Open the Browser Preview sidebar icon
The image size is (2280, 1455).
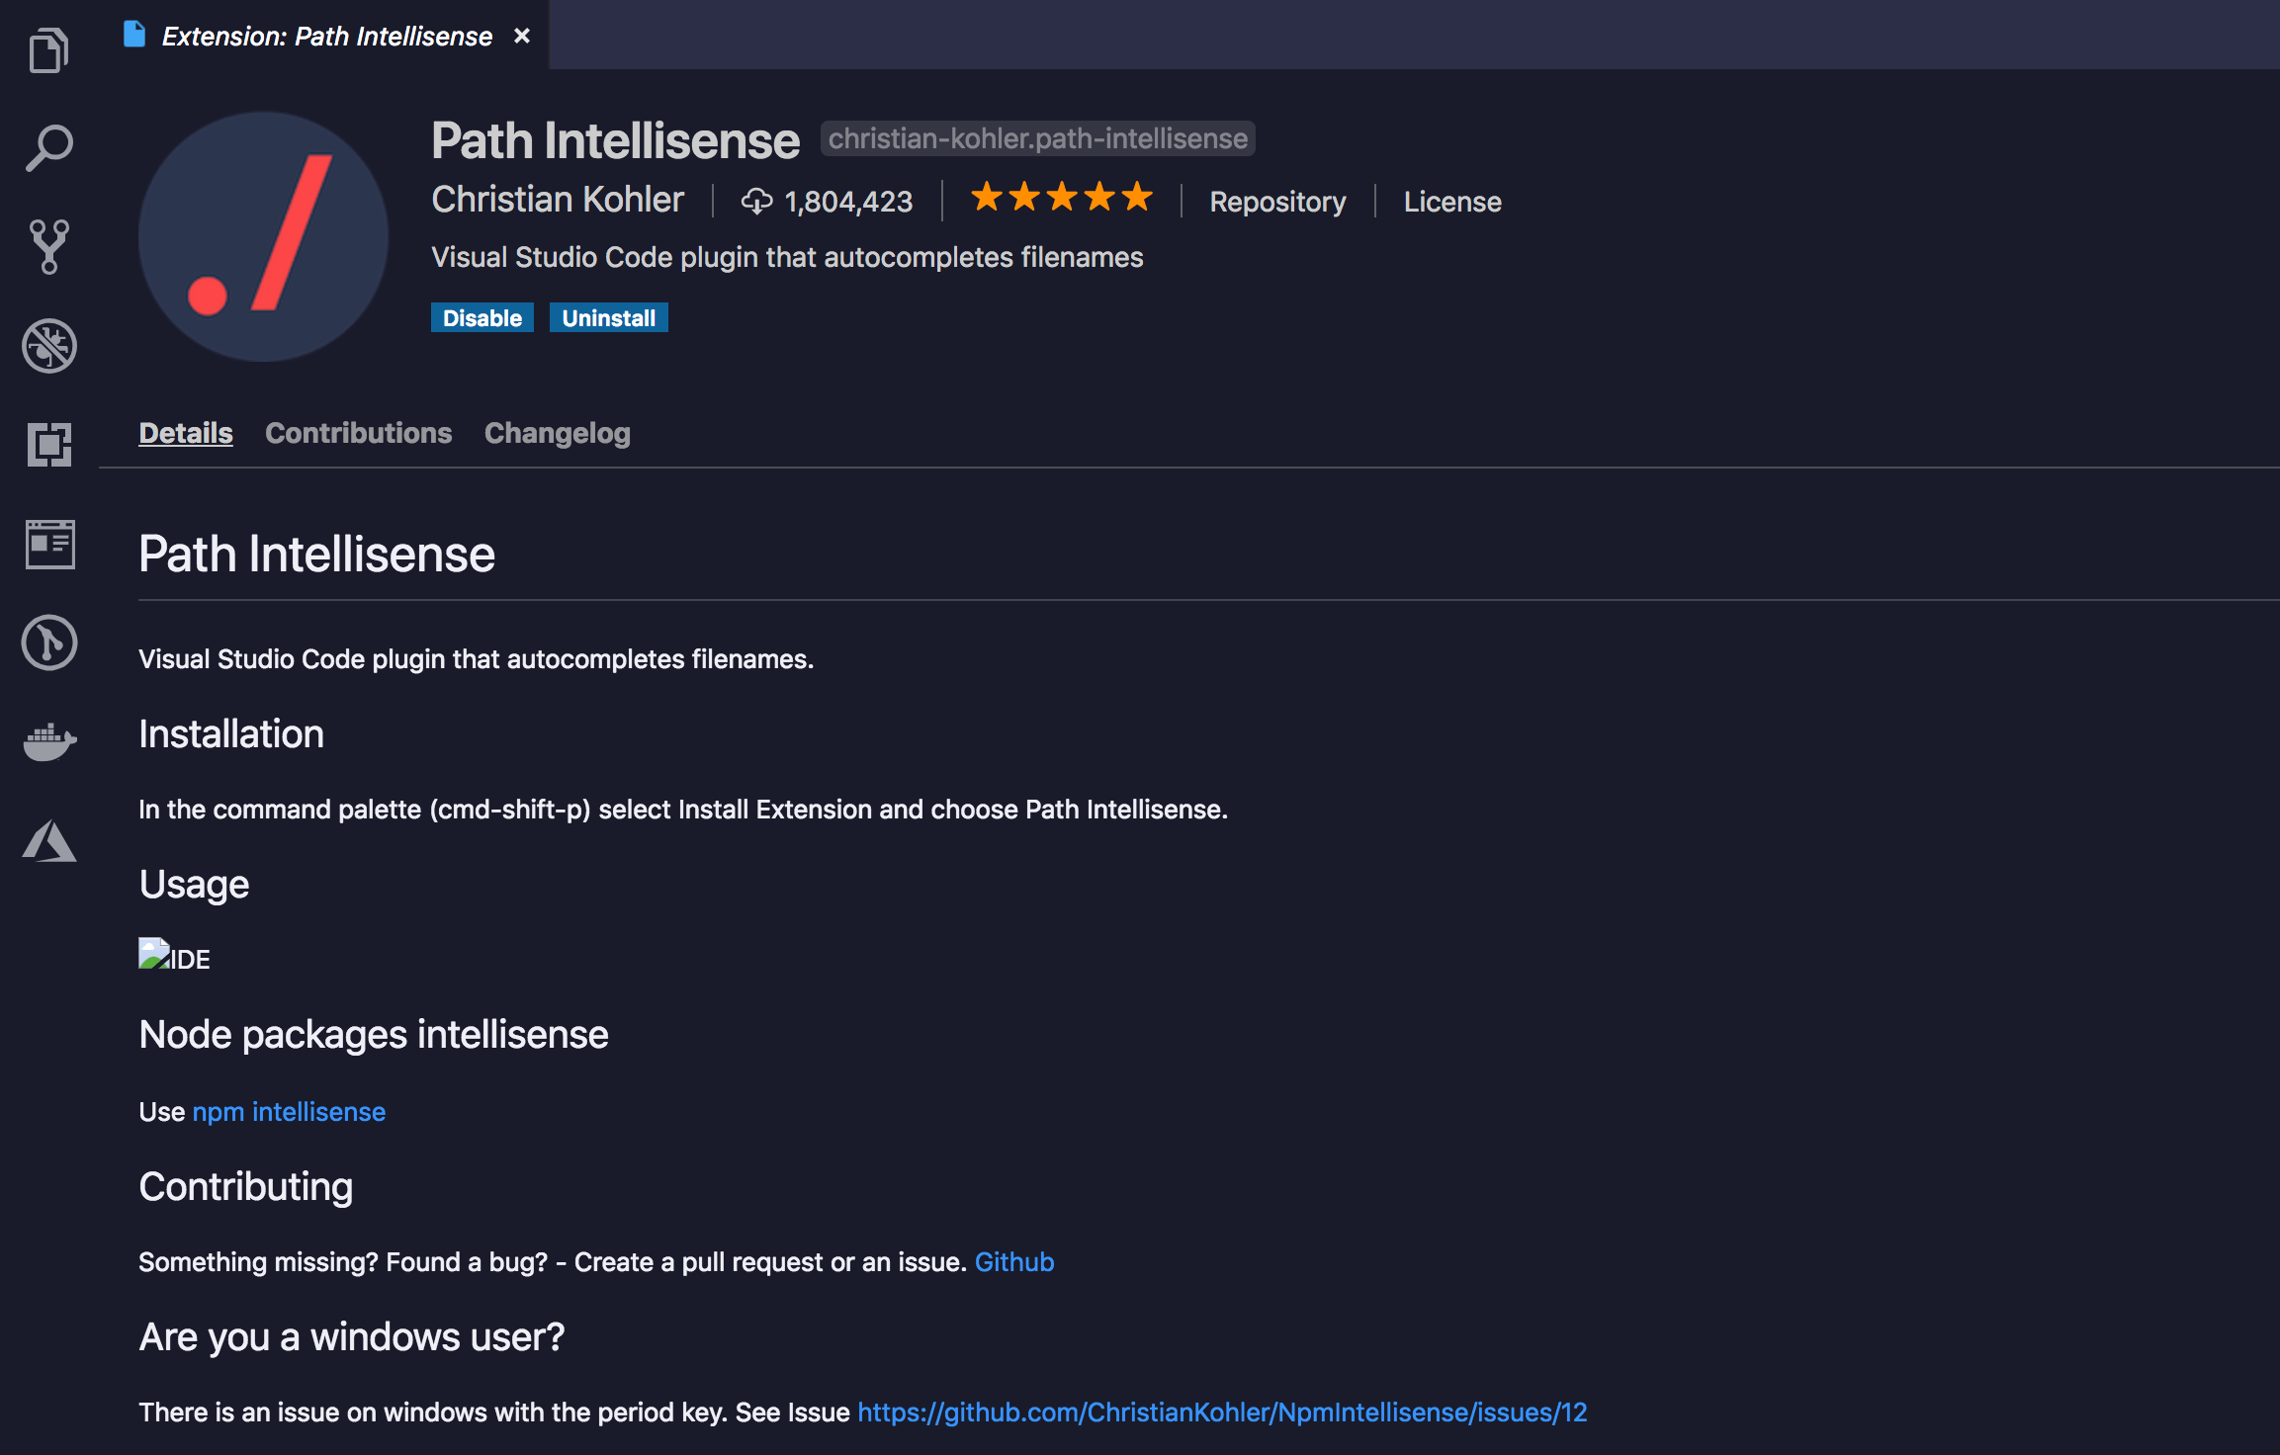pyautogui.click(x=47, y=545)
